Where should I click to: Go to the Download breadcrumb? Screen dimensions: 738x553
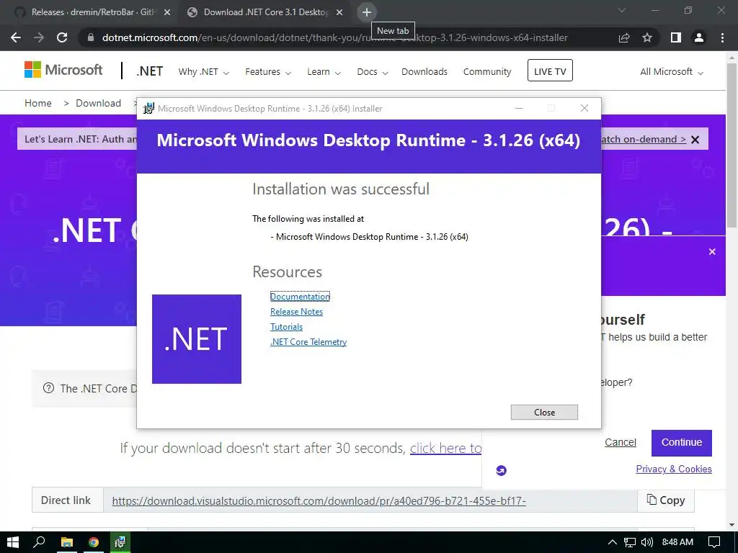98,103
